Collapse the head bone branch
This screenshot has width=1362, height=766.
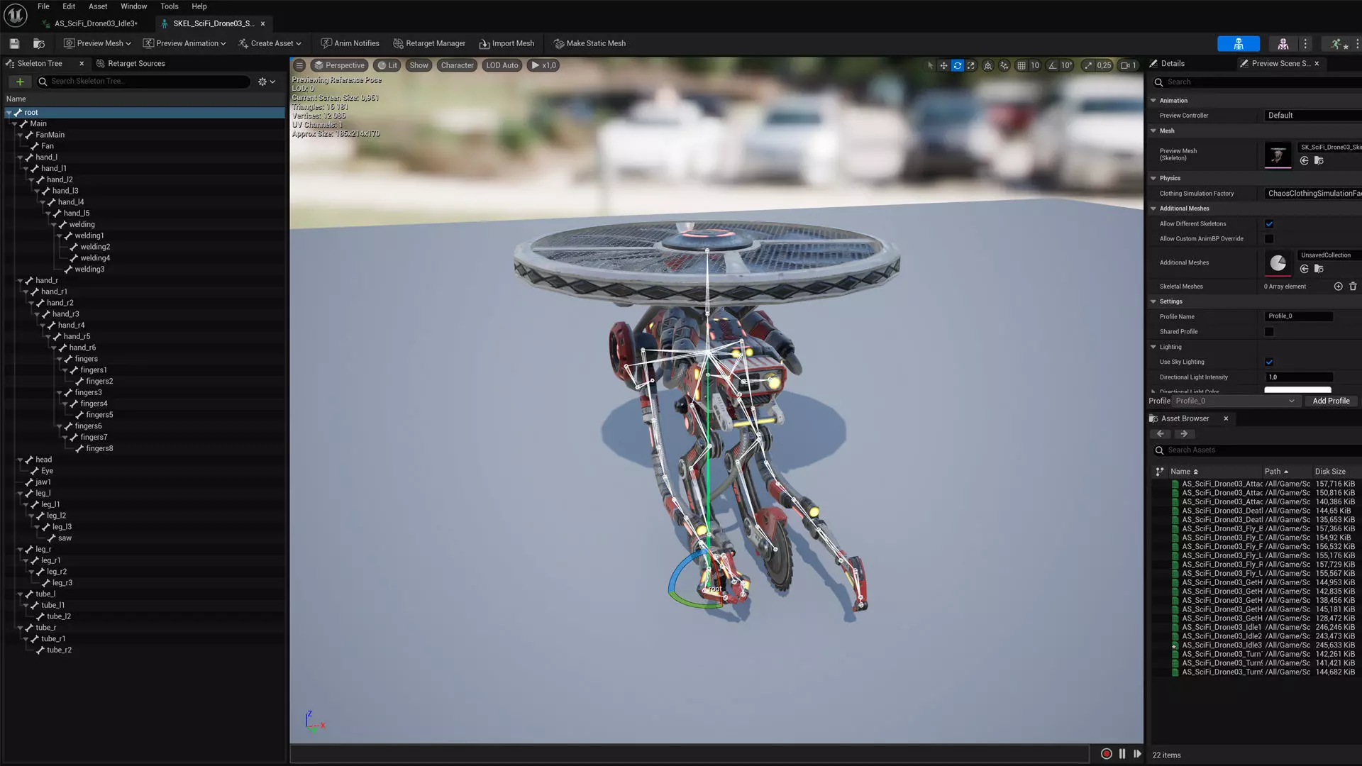coord(21,460)
